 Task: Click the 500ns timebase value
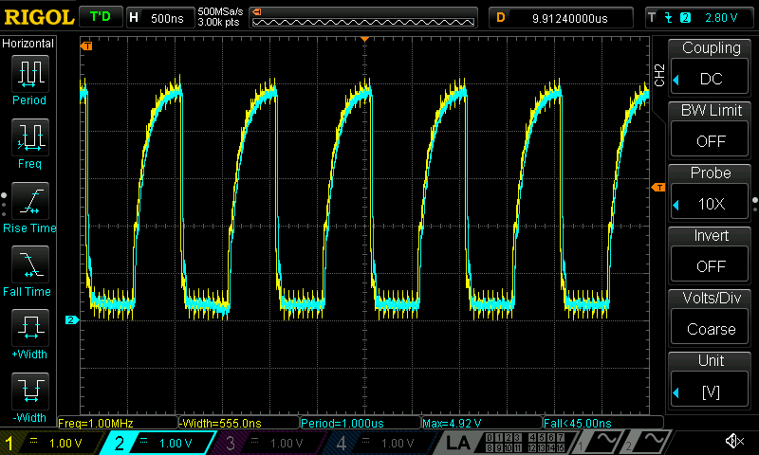[x=167, y=18]
